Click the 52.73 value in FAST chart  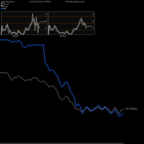point(43,22)
